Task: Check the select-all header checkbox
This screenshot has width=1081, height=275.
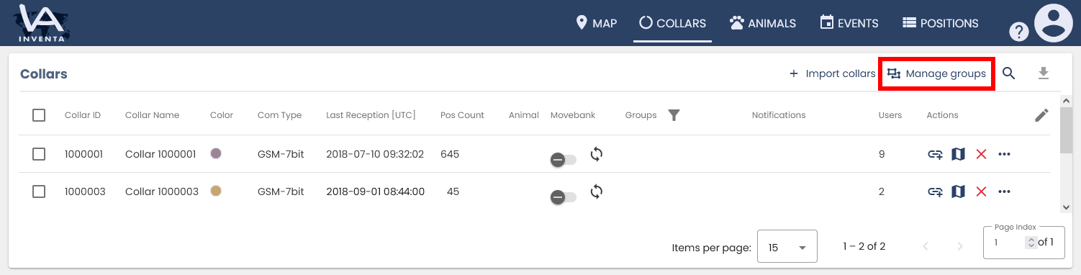Action: pos(39,115)
